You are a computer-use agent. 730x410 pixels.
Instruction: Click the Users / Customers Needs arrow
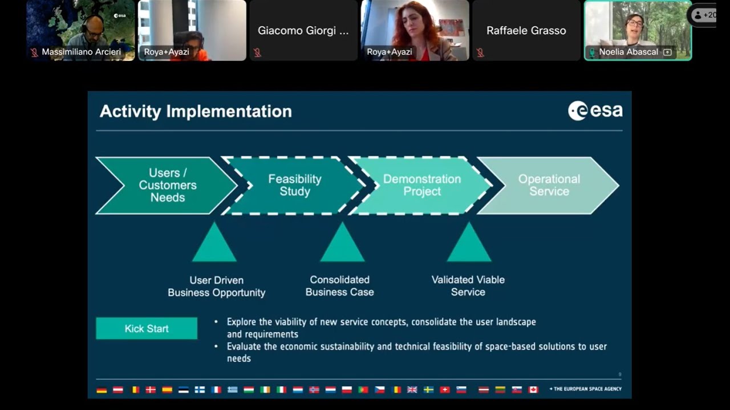tap(167, 186)
